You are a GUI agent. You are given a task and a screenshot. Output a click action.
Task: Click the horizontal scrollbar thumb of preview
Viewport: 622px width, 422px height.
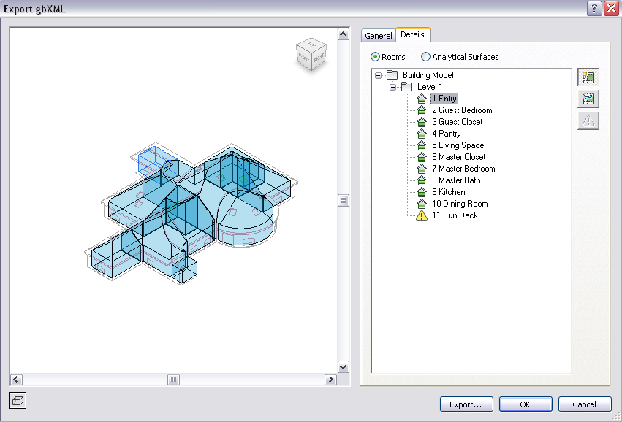(x=173, y=380)
